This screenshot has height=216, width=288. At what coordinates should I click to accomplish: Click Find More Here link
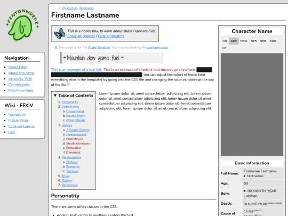coord(21,91)
